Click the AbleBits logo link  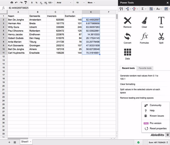[157, 135]
